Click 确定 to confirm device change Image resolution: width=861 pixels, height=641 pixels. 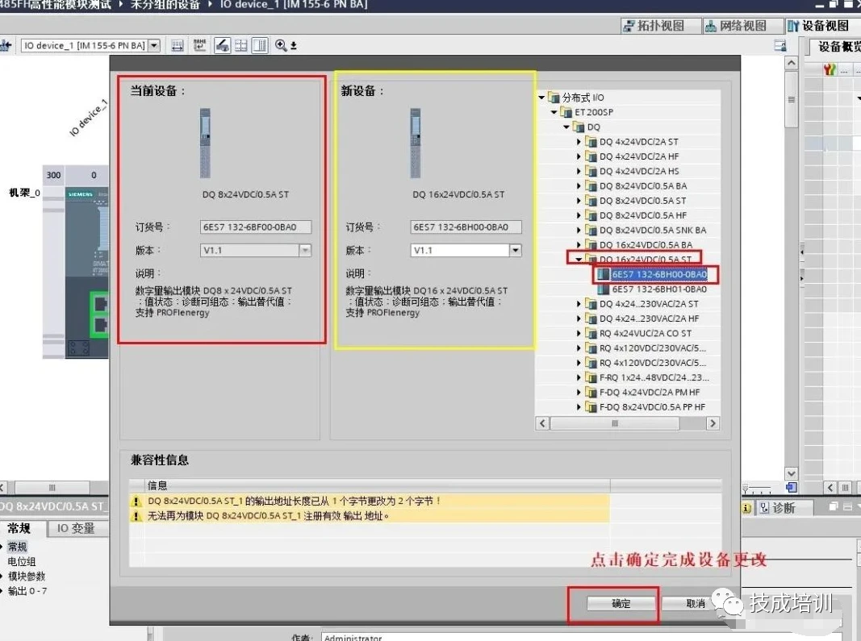click(621, 603)
